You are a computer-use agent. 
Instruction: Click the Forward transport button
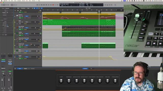44,5
